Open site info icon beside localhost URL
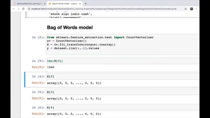Viewport: 210px width, 118px height. pyautogui.click(x=29, y=9)
